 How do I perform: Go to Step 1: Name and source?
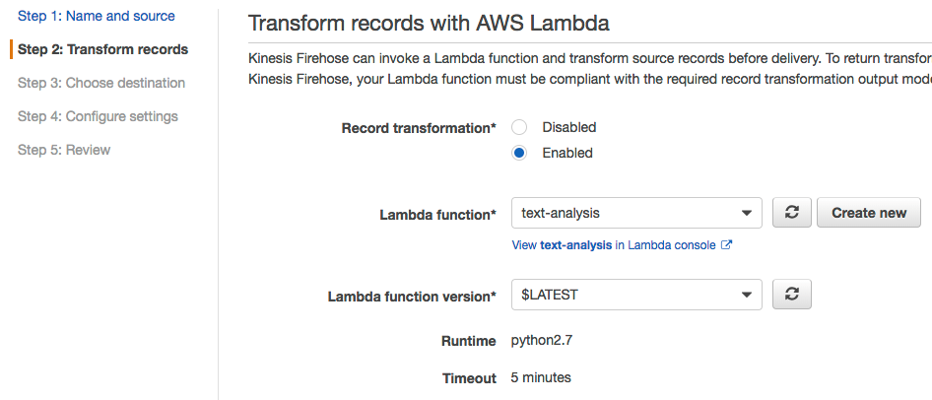tap(97, 16)
